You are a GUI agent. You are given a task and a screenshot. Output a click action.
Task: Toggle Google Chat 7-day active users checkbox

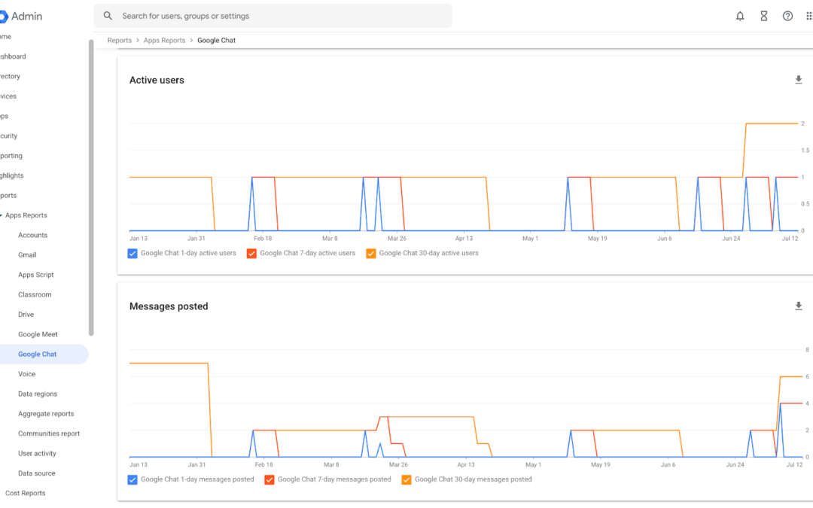251,254
